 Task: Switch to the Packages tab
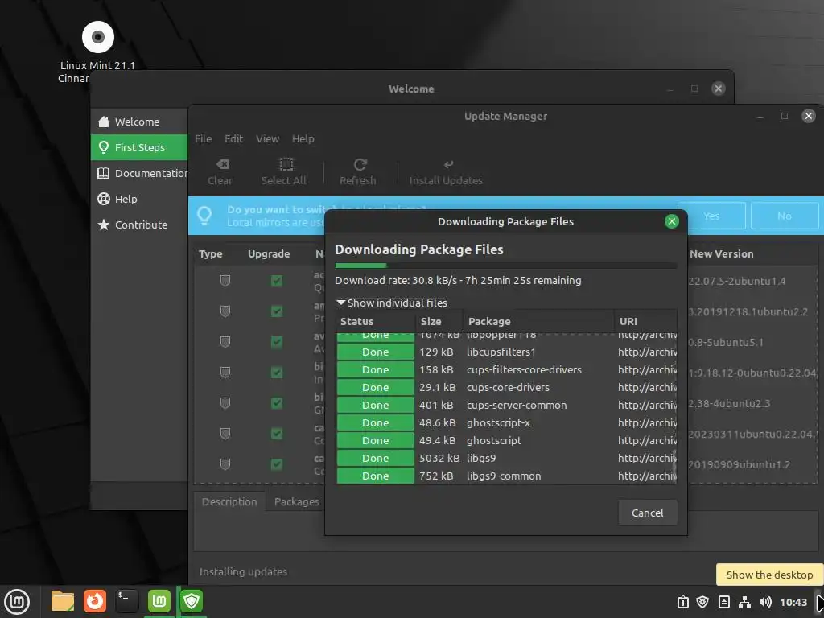(296, 502)
